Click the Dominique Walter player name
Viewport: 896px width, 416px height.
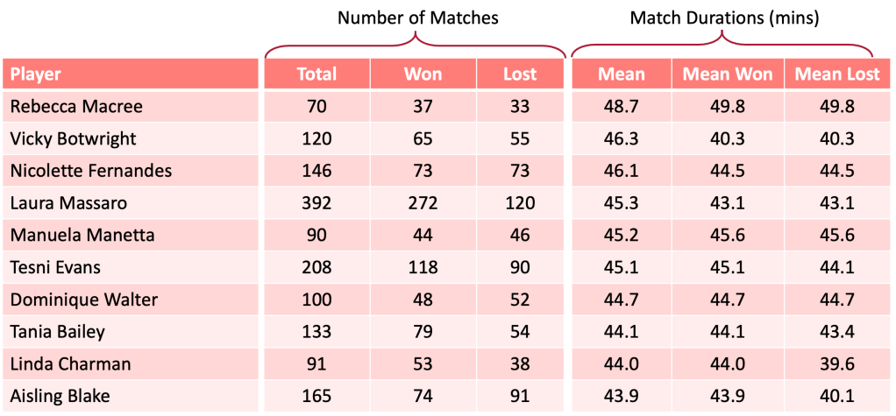point(84,300)
